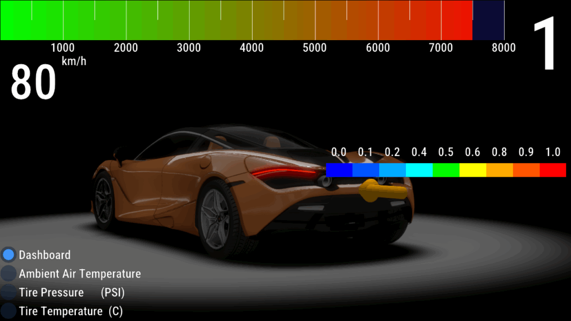Click the car's rear wheel
This screenshot has width=571, height=321.
[217, 220]
